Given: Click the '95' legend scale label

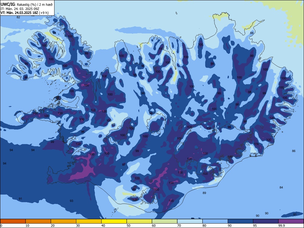Looking at the screenshot, I should [x=255, y=226].
